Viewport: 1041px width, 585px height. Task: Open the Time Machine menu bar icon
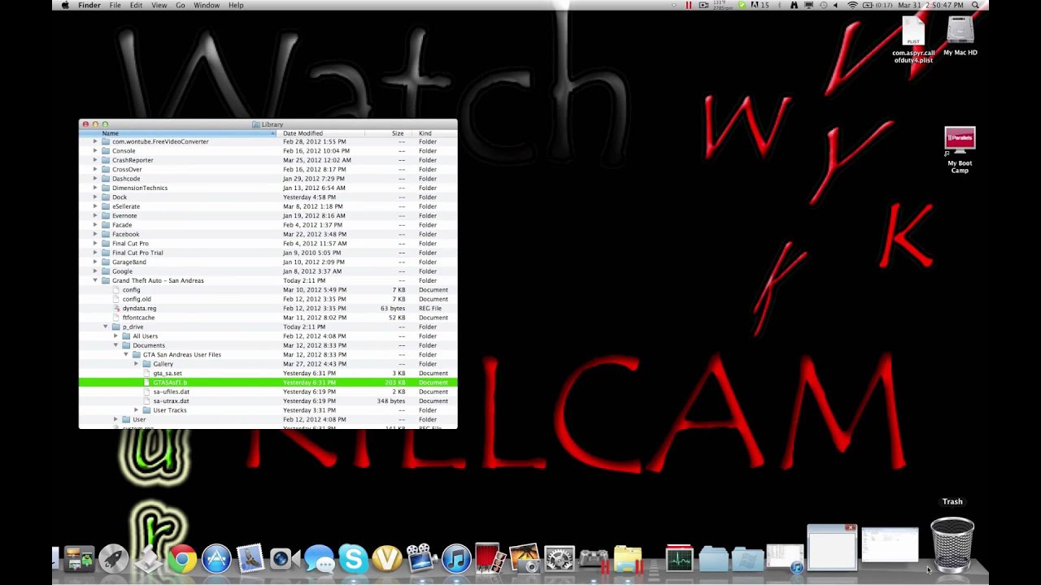pos(823,5)
